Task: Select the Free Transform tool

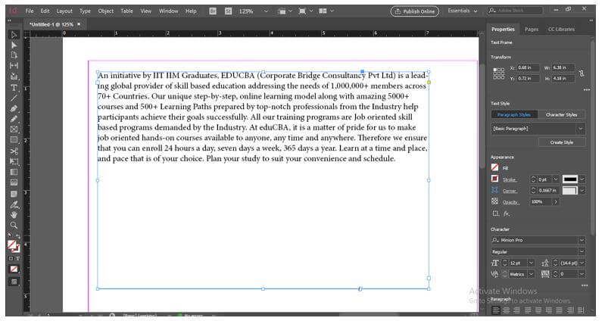Action: tap(14, 161)
